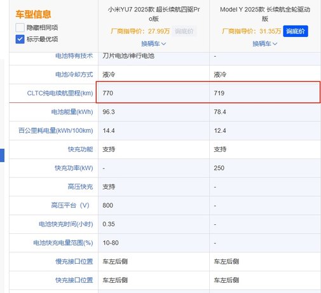Screen dimensions: 321x293
Task: Expand 换辆车 dropdown under Model Y
Action: (x=265, y=44)
